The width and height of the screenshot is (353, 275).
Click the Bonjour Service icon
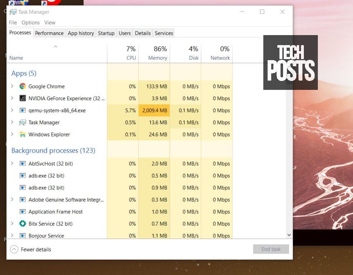[x=23, y=236]
